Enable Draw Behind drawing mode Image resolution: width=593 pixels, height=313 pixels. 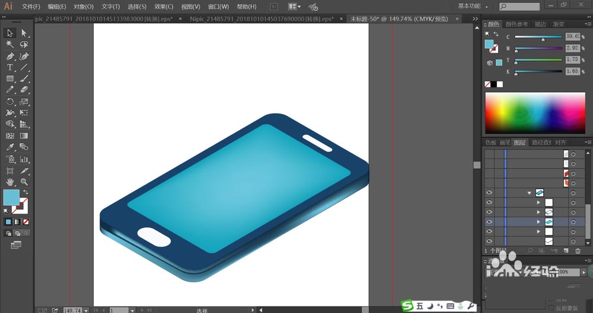coord(17,233)
